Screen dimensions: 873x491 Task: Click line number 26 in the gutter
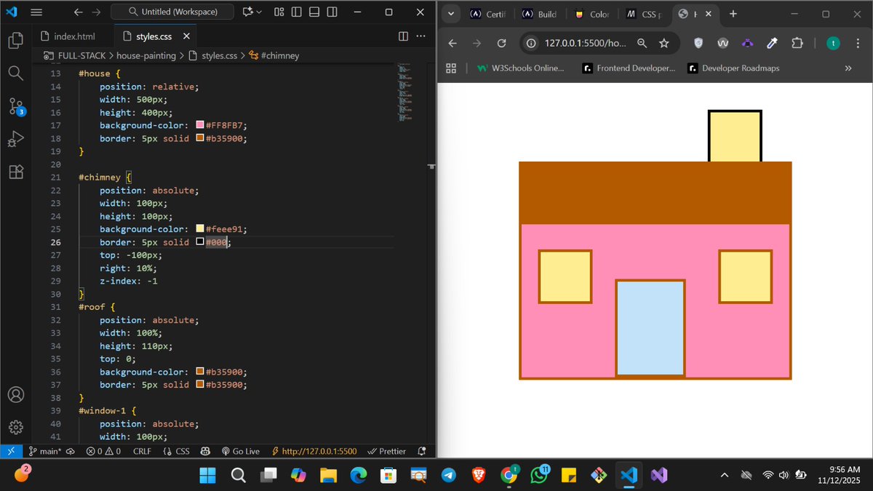coord(56,242)
